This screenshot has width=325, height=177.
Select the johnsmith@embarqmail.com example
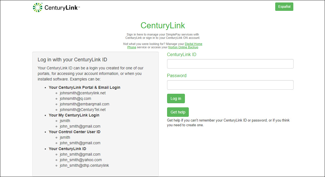[85, 104]
